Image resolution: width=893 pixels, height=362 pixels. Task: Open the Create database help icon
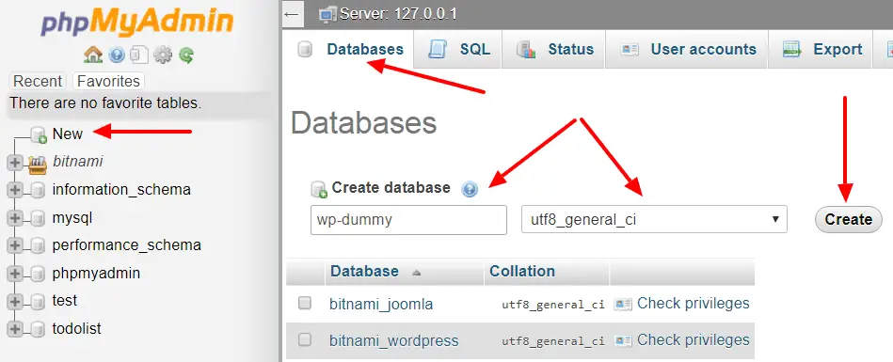(470, 189)
